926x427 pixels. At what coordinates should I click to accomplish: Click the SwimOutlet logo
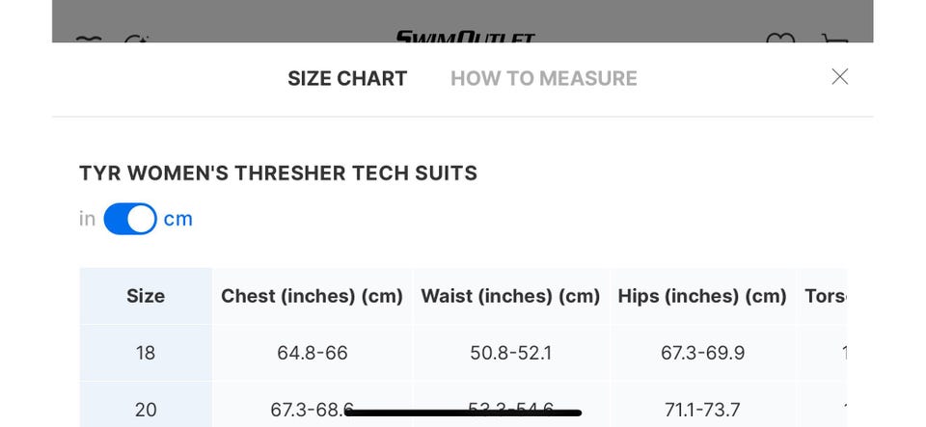click(x=464, y=38)
